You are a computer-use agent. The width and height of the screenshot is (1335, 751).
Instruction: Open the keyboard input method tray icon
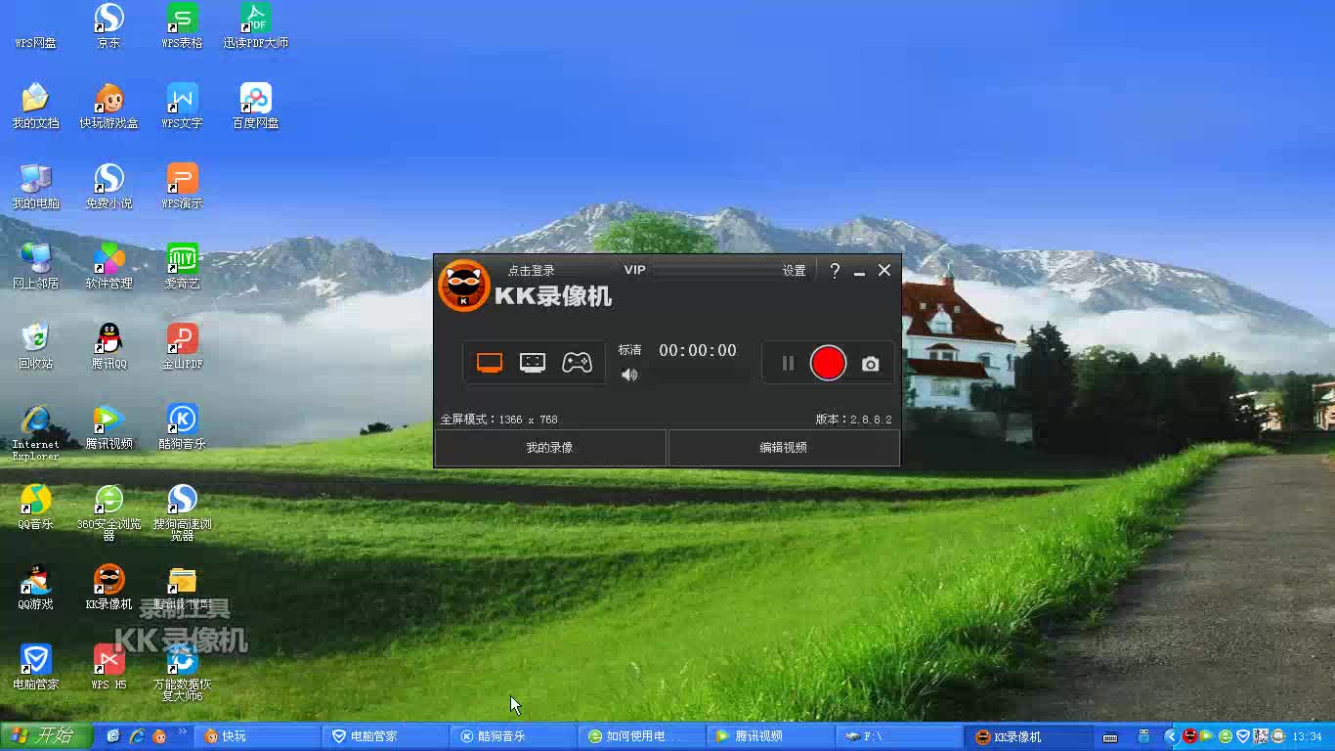pos(1110,737)
